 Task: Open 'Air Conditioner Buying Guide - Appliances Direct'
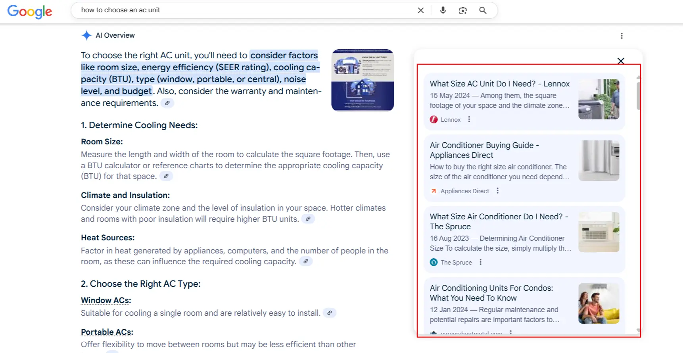click(484, 150)
